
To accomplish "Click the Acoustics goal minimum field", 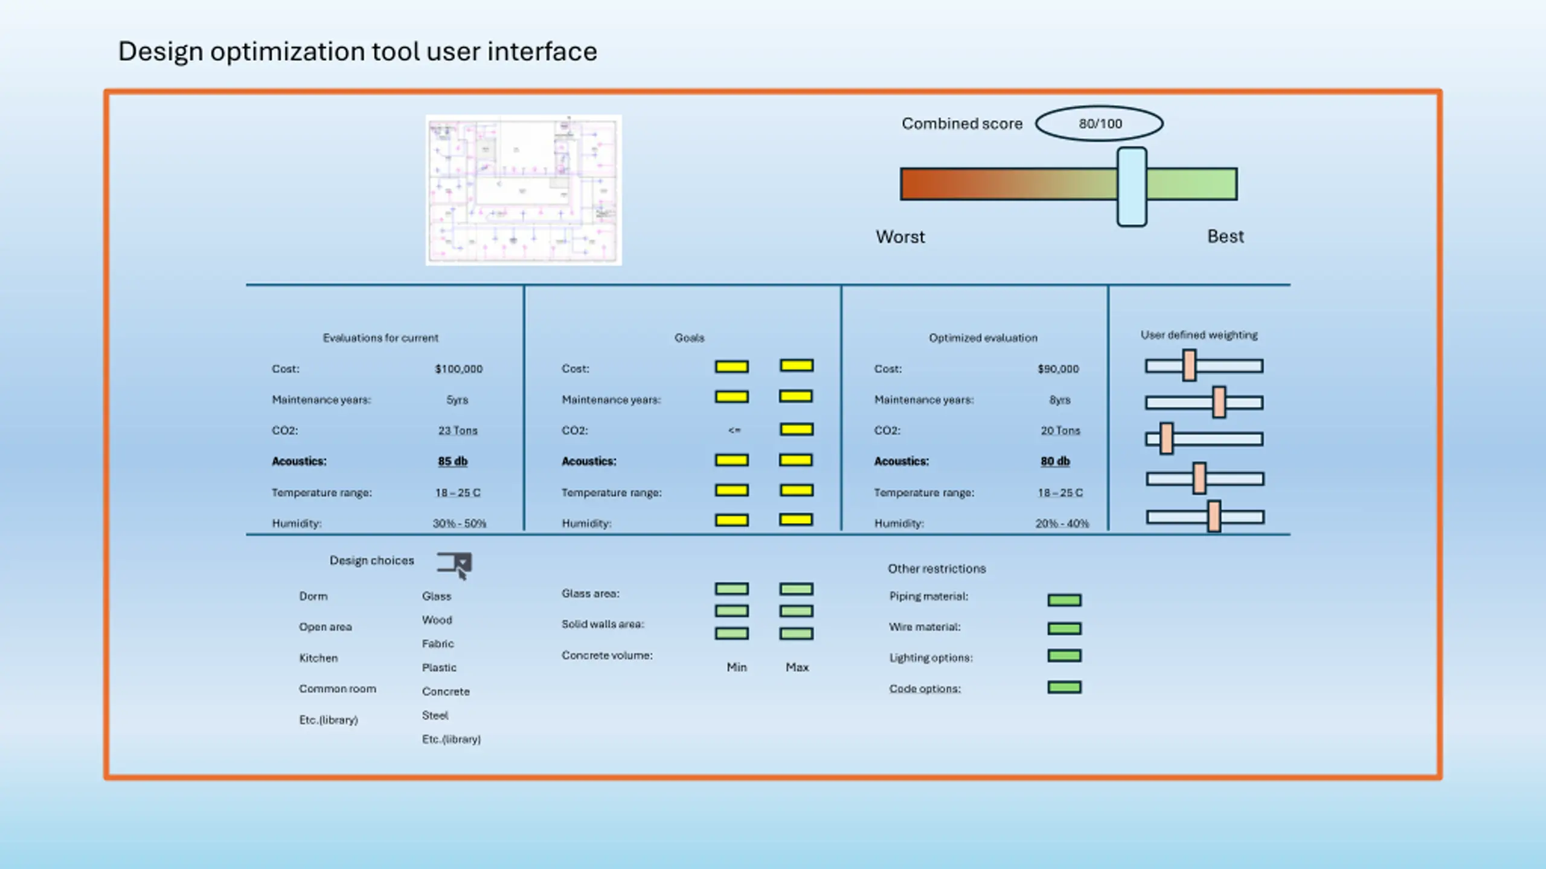I will point(732,460).
